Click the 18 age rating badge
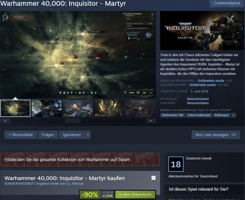245x200 pixels. [x=176, y=164]
